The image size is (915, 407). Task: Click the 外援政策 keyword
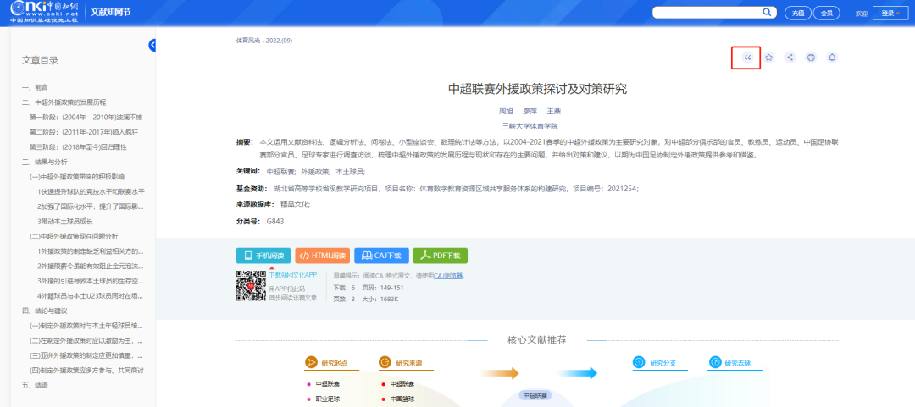[x=315, y=172]
